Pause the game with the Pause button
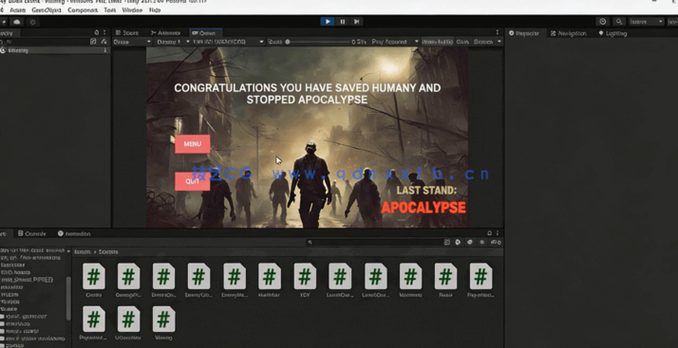Viewport: 678px width, 348px height. pyautogui.click(x=342, y=21)
